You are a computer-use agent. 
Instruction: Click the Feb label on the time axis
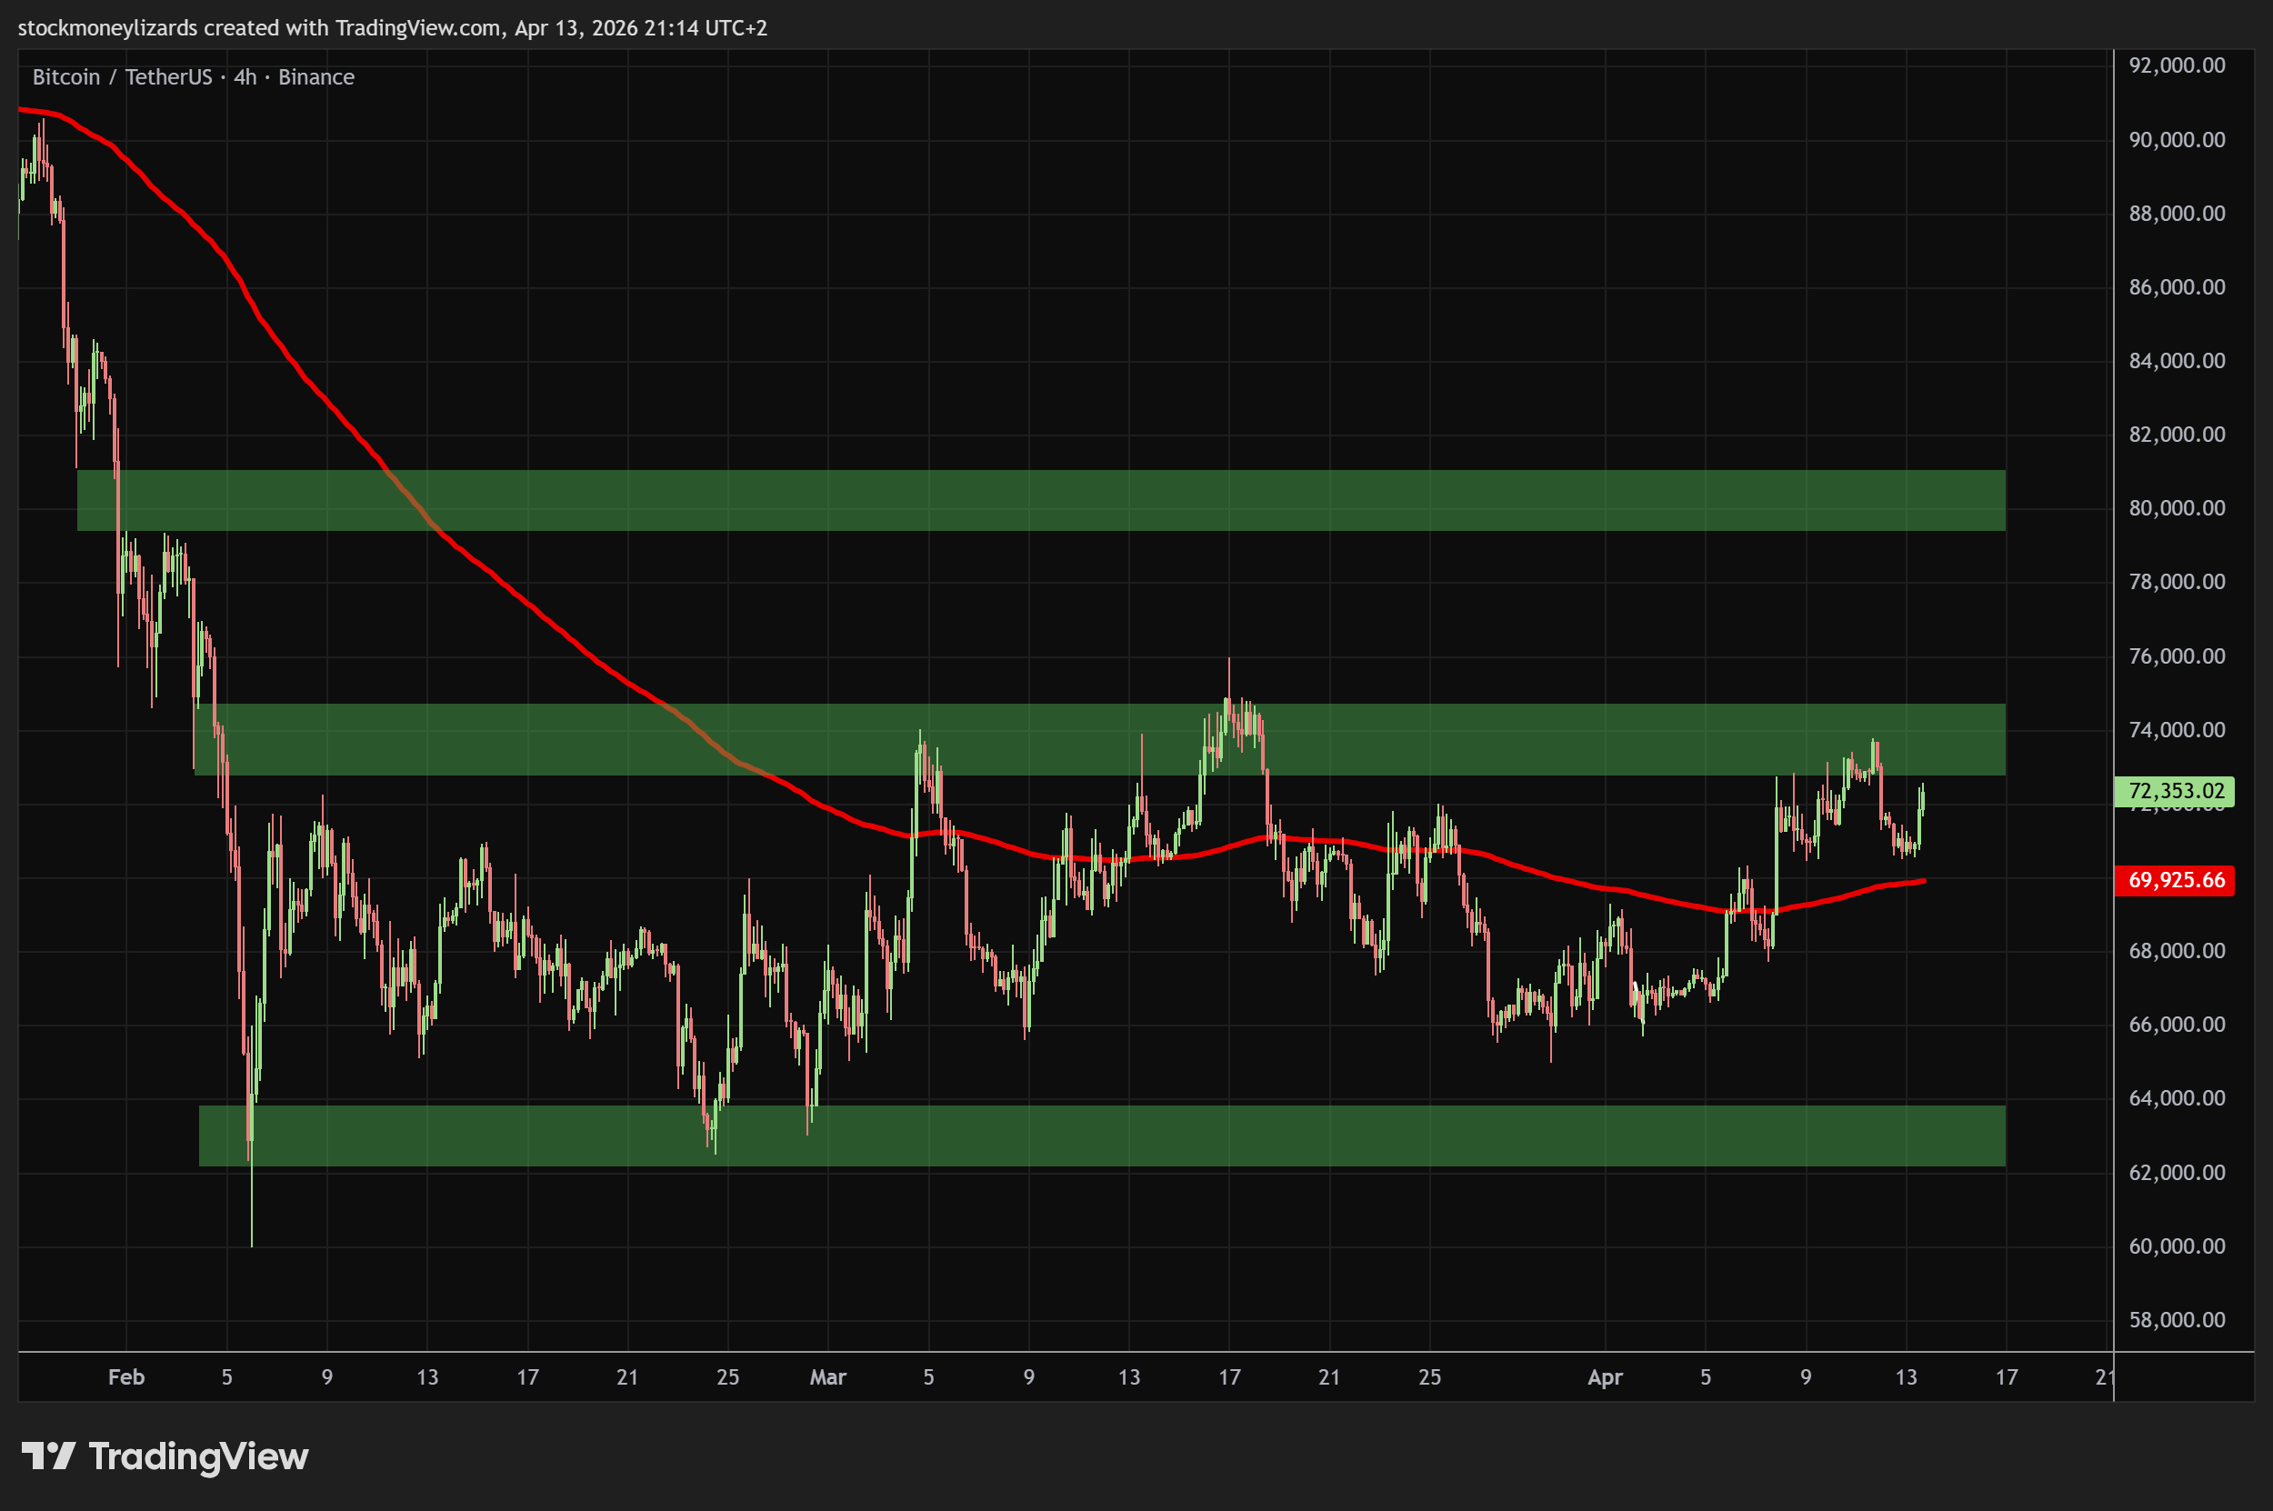(x=126, y=1377)
